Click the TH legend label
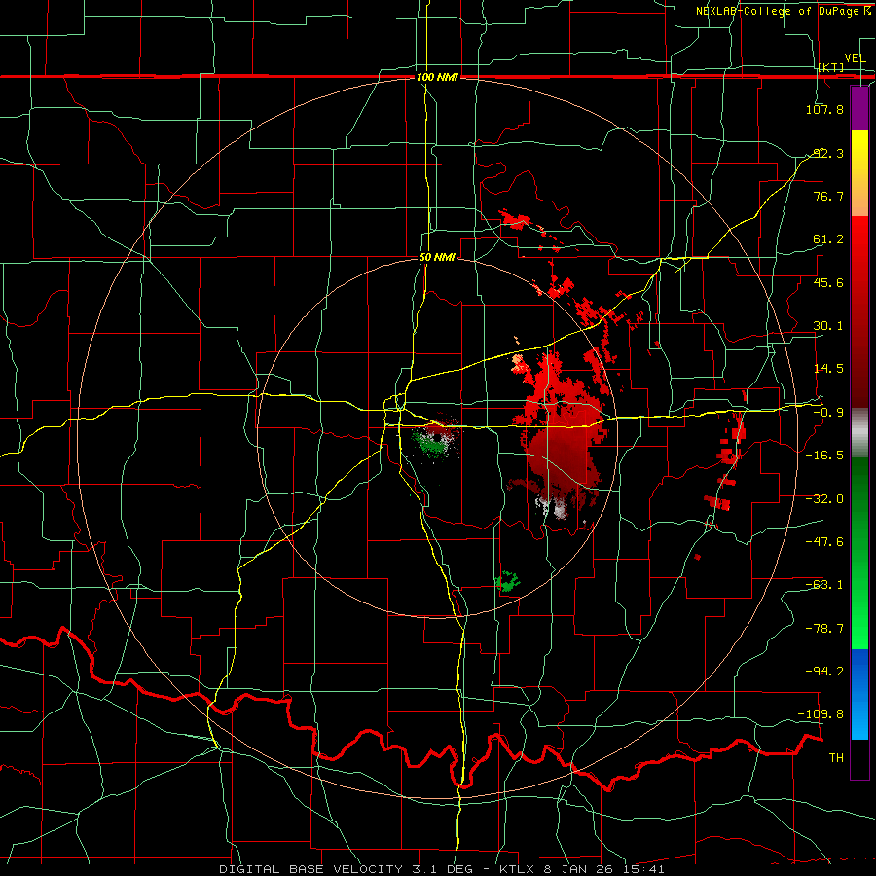 [x=836, y=757]
